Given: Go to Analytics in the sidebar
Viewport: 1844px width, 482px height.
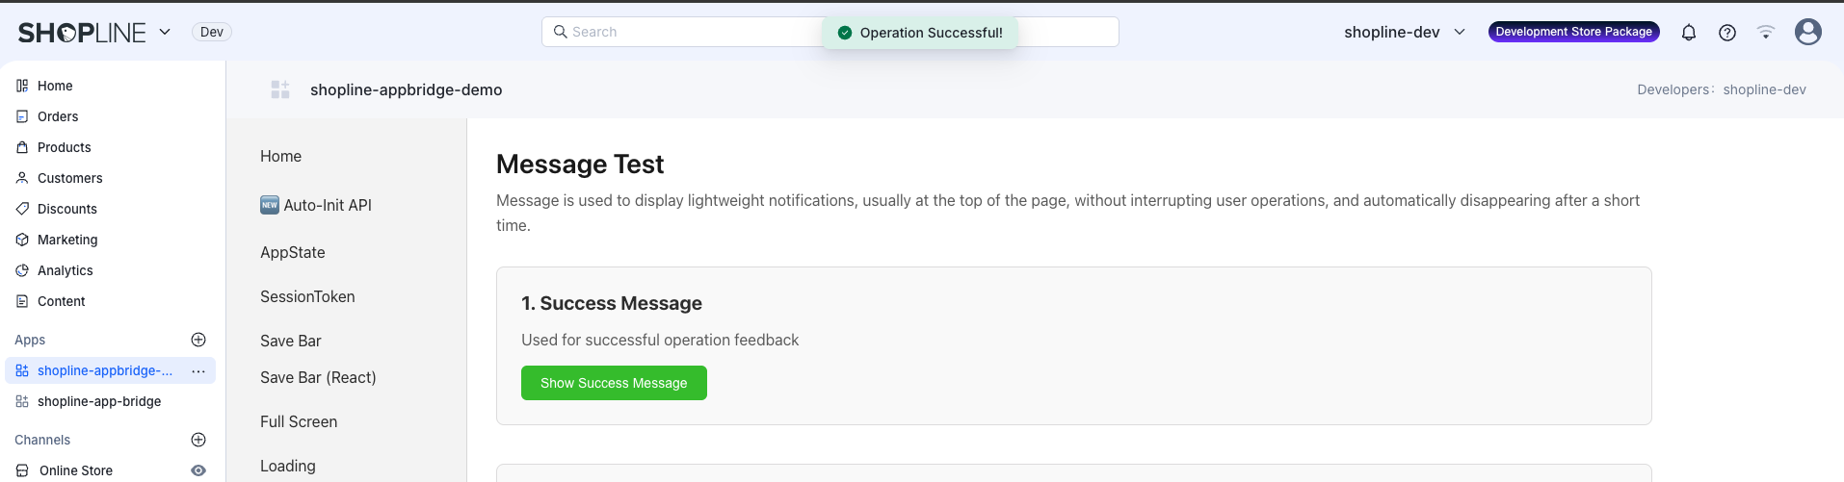Looking at the screenshot, I should (65, 270).
